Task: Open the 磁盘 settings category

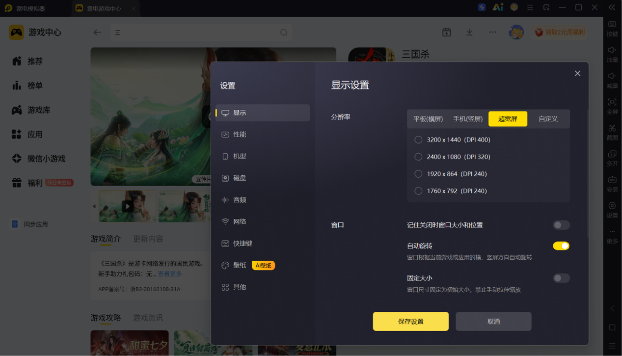Action: point(263,178)
